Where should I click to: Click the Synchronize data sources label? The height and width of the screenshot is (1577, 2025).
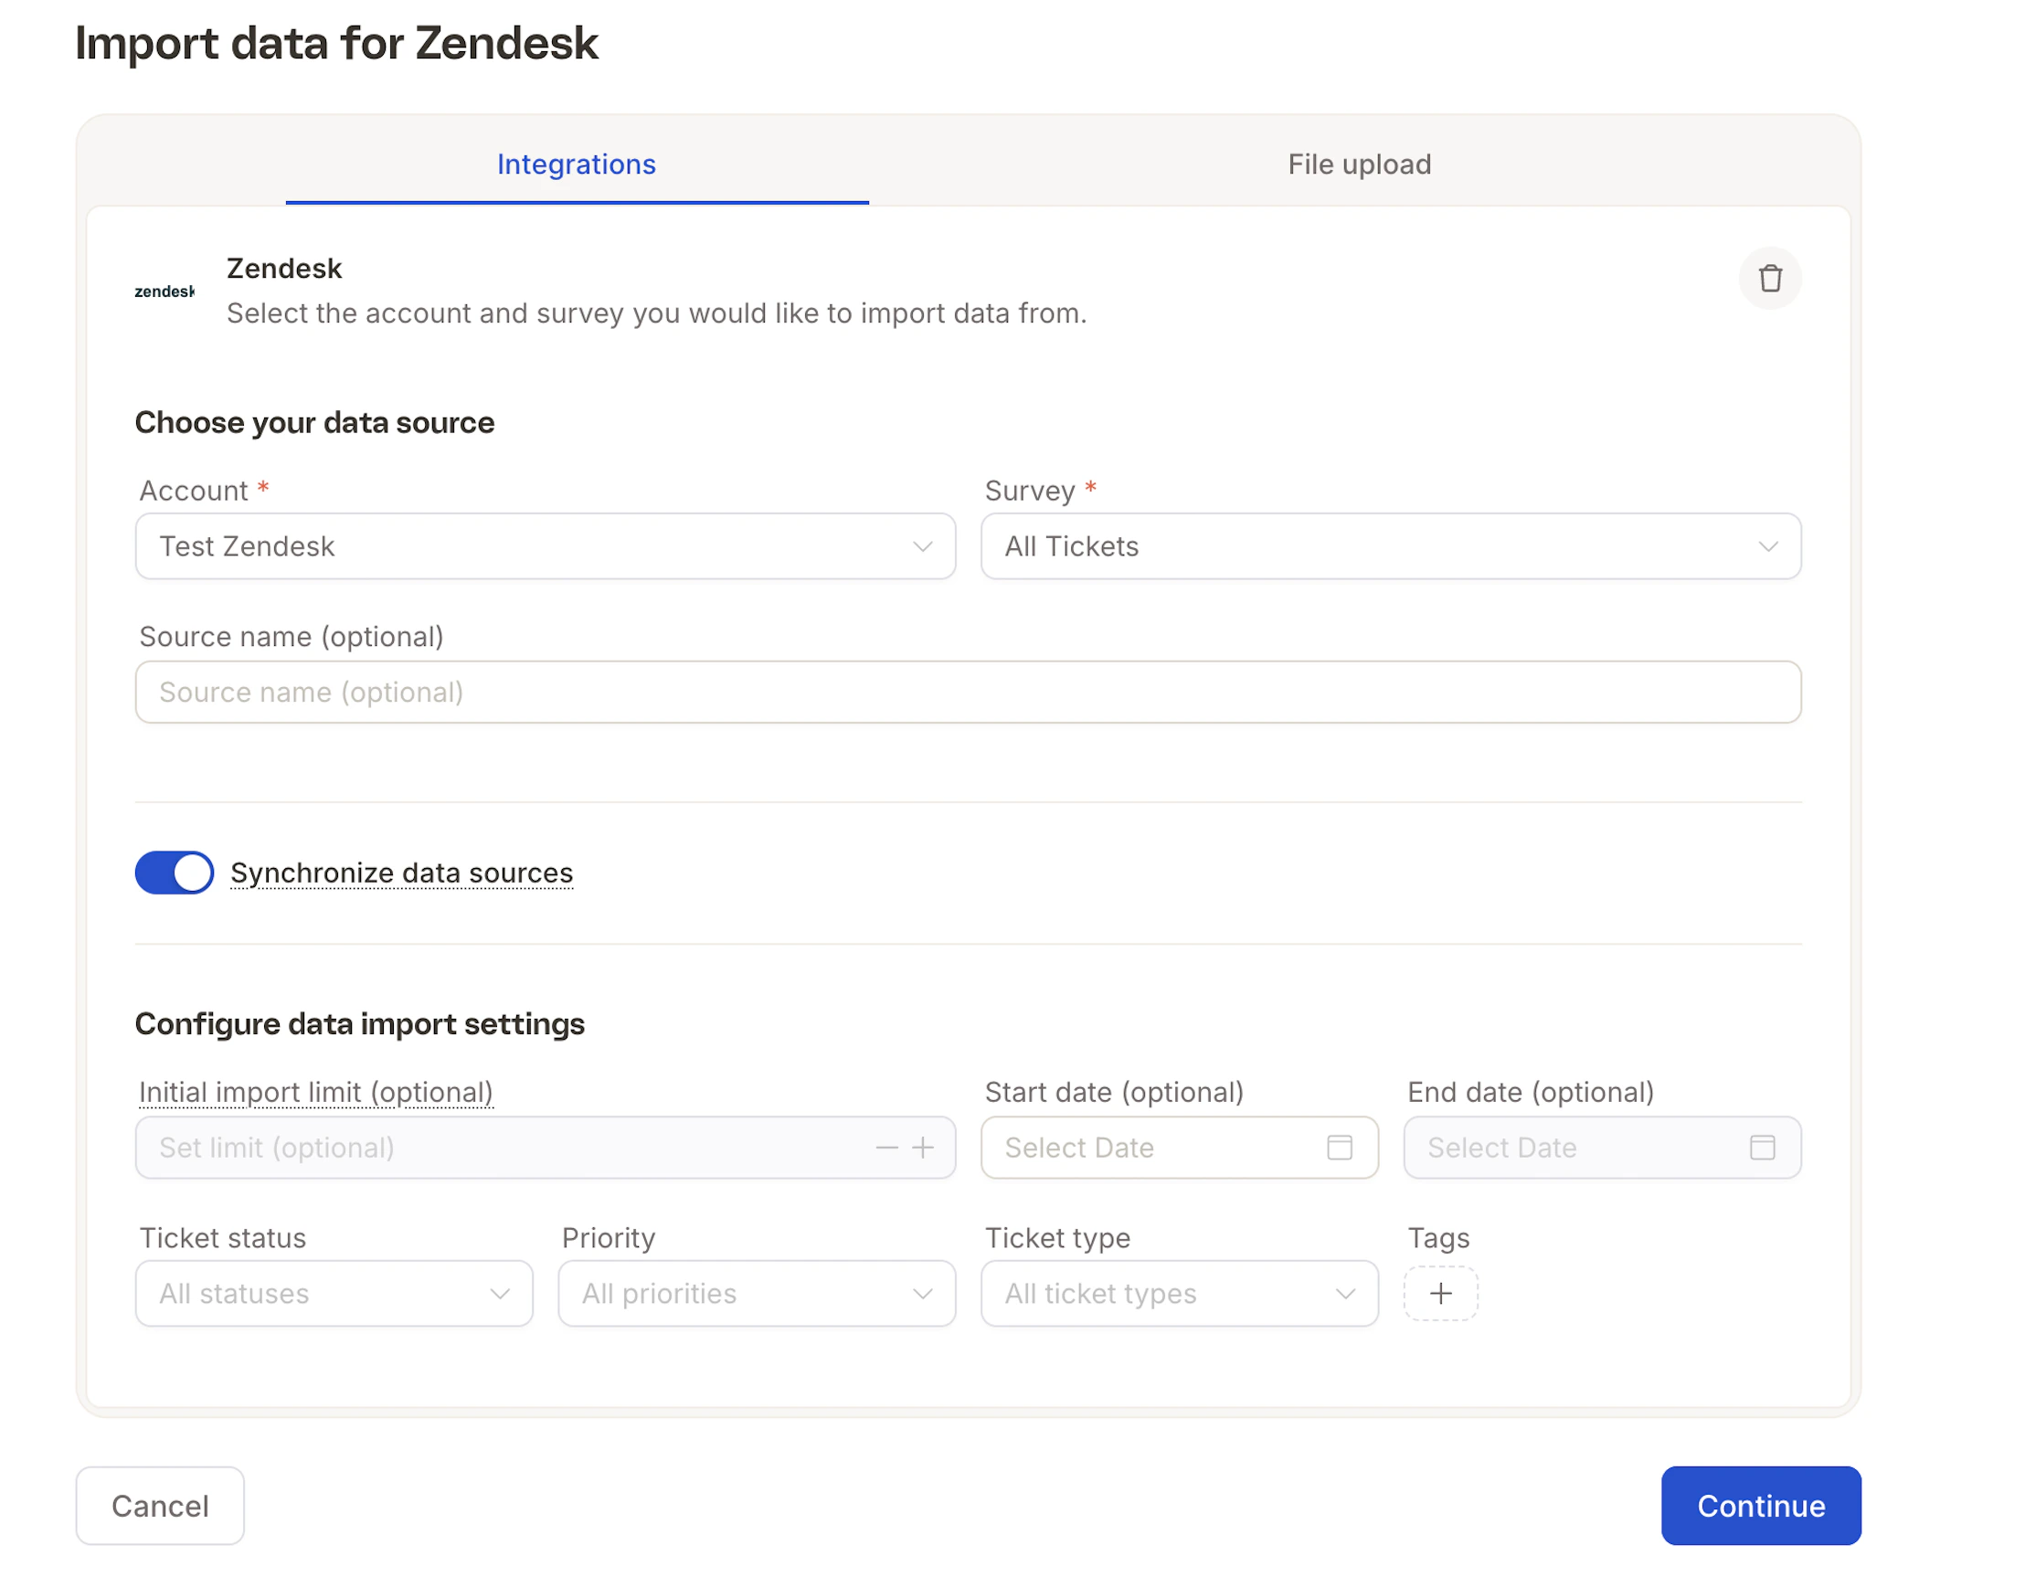pos(401,873)
